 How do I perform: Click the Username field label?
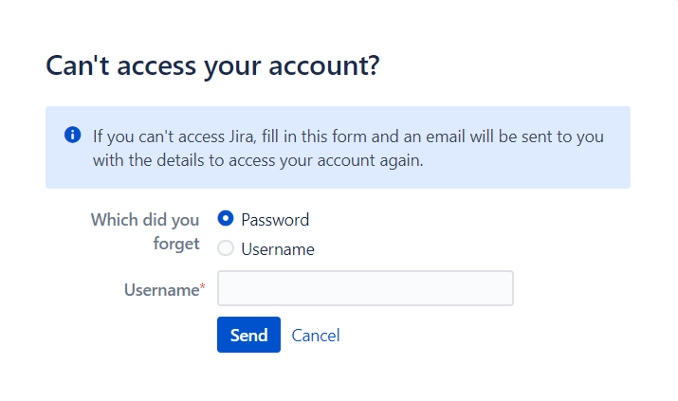(162, 289)
